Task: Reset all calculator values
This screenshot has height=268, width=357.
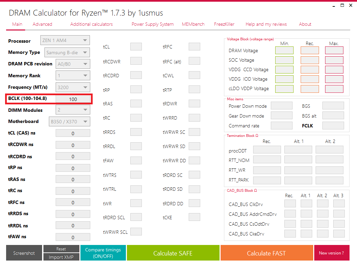Action: coord(61,249)
